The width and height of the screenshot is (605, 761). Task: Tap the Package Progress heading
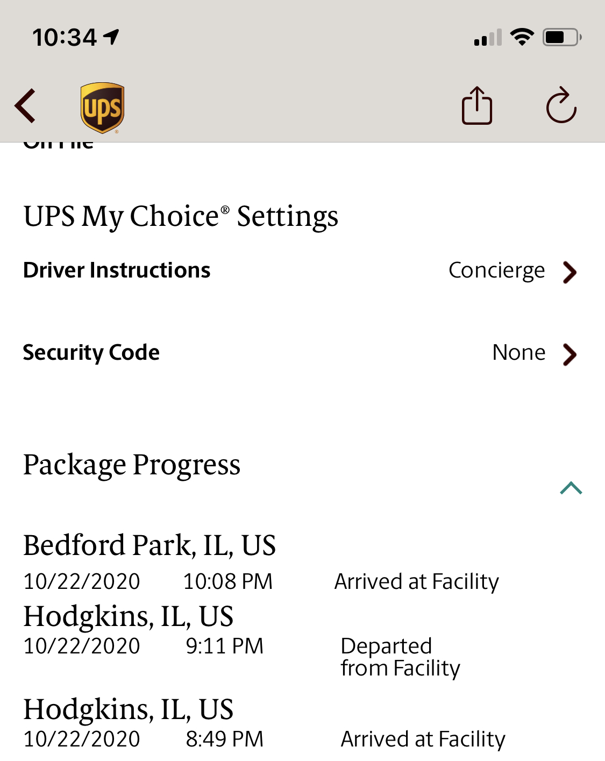pyautogui.click(x=132, y=465)
